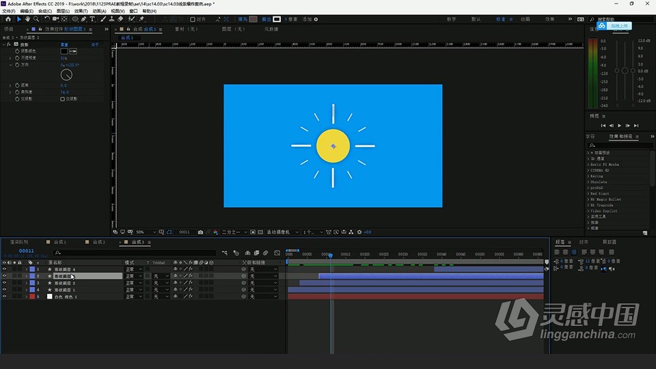This screenshot has width=656, height=369.
Task: Toggle the Drop Shadow fx effect switch
Action: click(9, 44)
